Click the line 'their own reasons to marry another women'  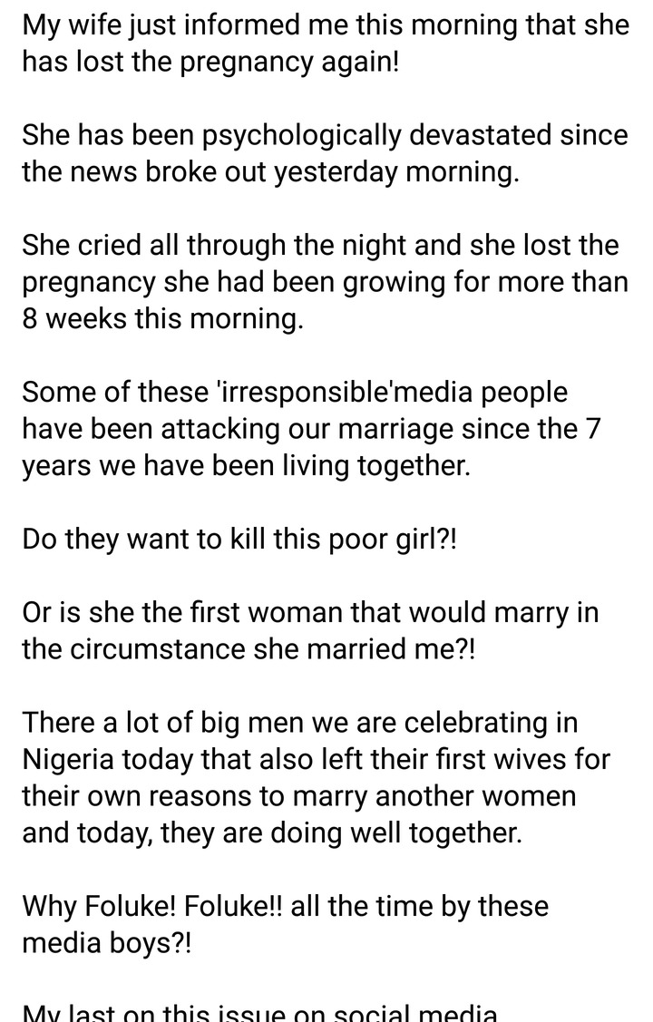click(299, 796)
